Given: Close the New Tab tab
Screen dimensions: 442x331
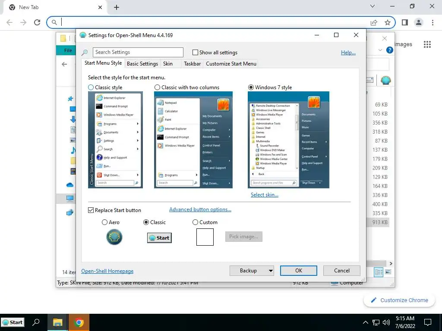Looking at the screenshot, I should (x=100, y=7).
